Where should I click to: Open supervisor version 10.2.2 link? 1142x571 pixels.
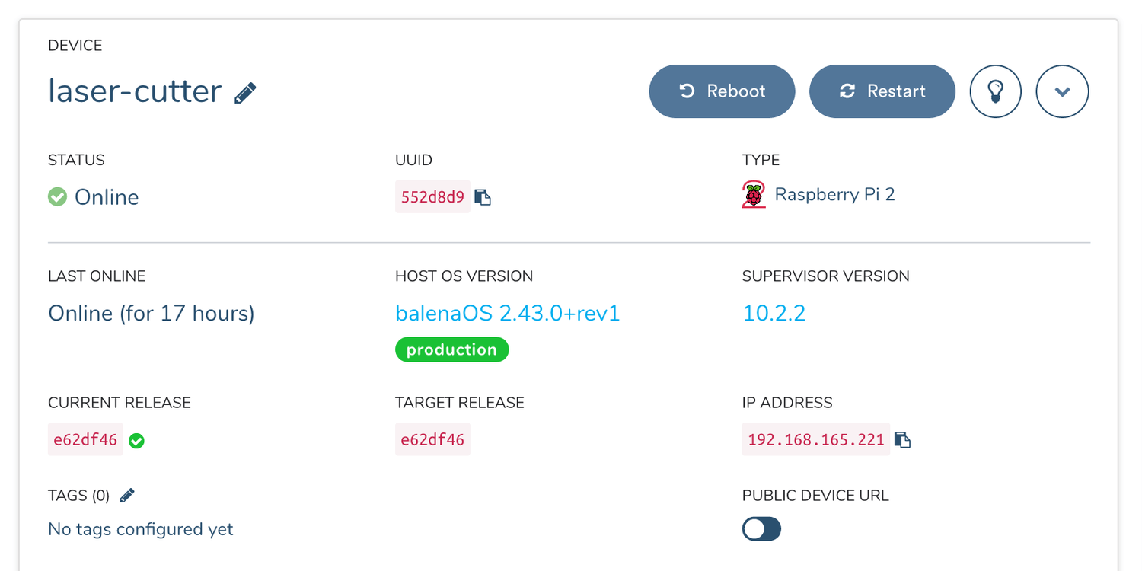click(774, 313)
